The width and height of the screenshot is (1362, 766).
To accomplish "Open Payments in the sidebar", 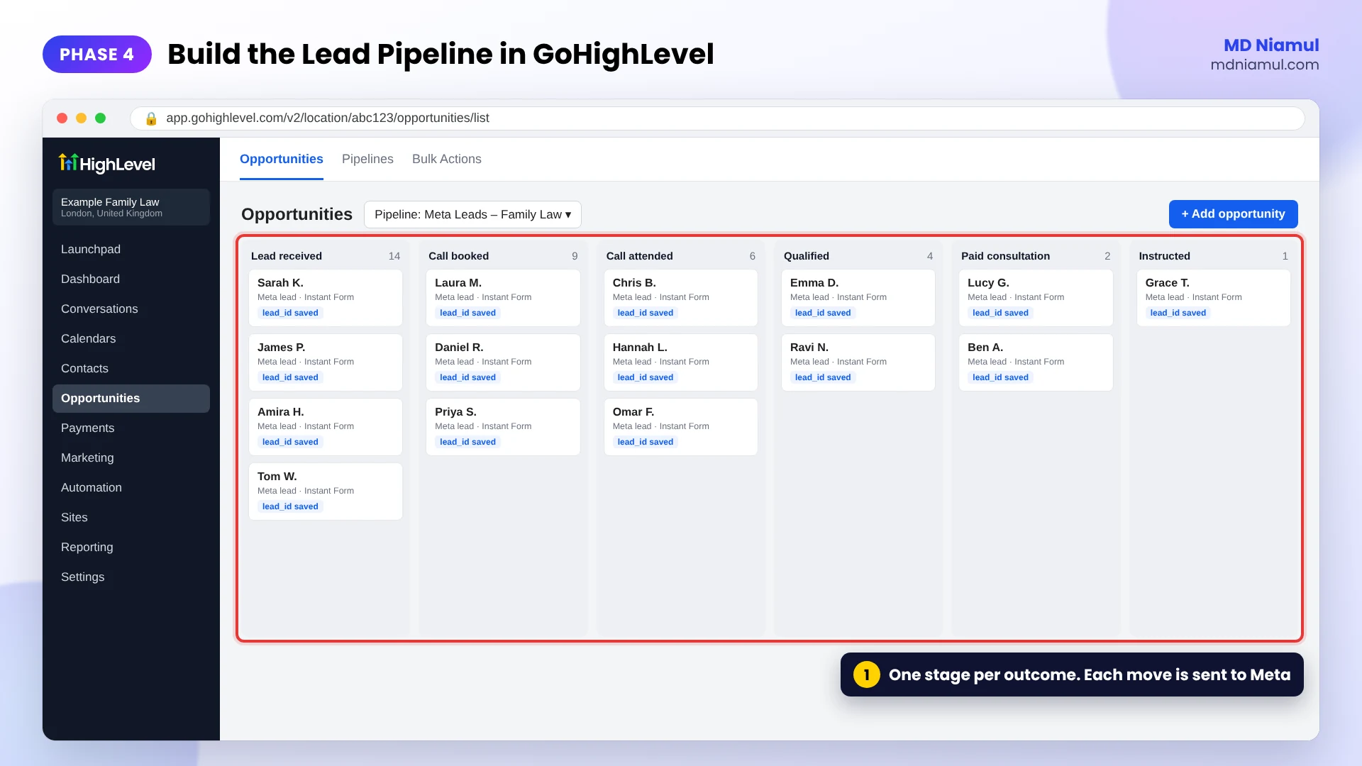I will pos(131,428).
